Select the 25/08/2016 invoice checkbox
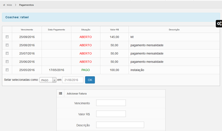The height and width of the screenshot is (131, 222). point(7,45)
